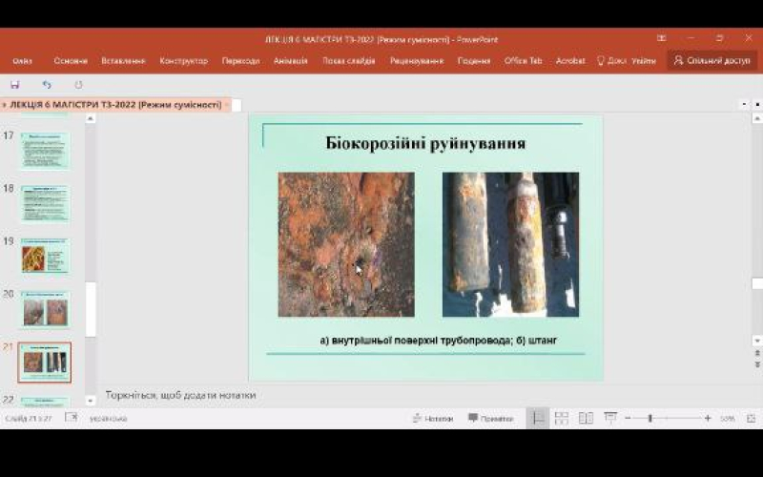
Task: Click the caption 'а) внутрішньої поверхні трубопровода; б) штанг'
Action: coord(438,341)
